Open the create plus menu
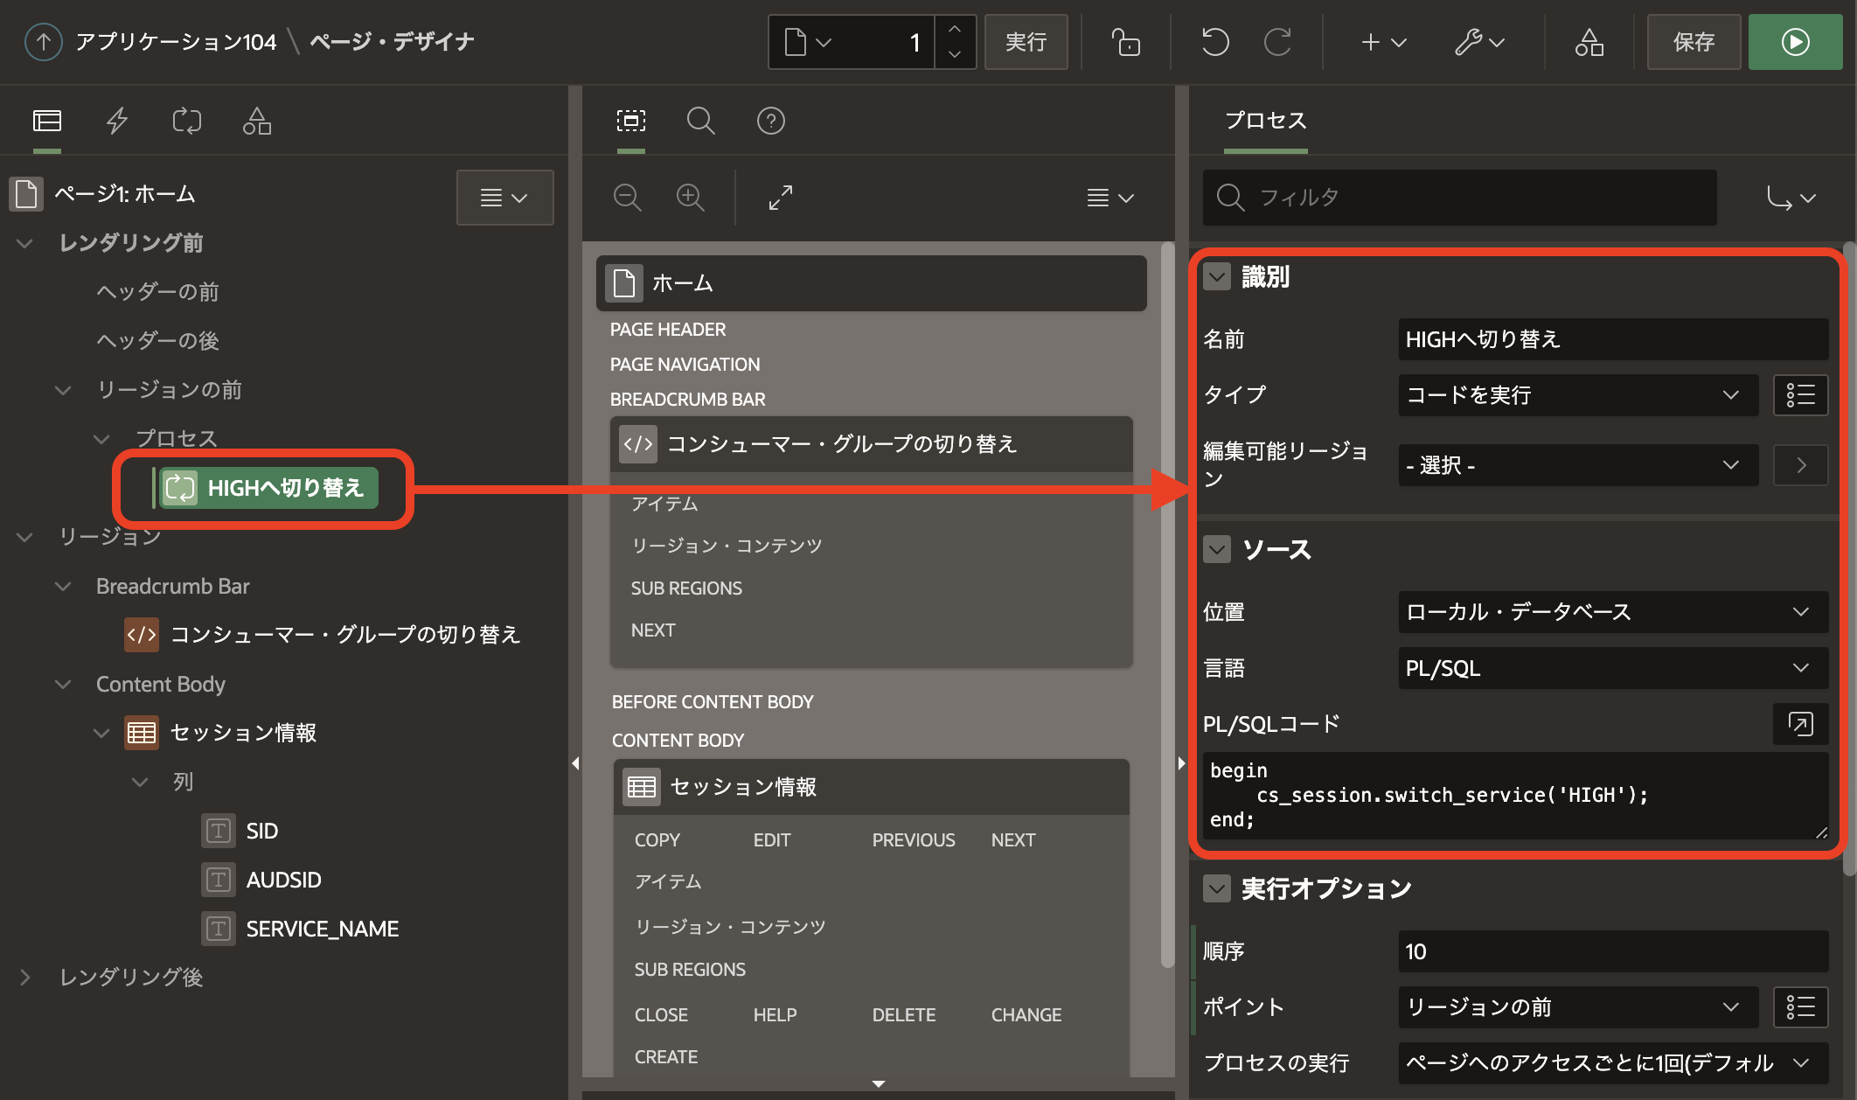 [1383, 41]
